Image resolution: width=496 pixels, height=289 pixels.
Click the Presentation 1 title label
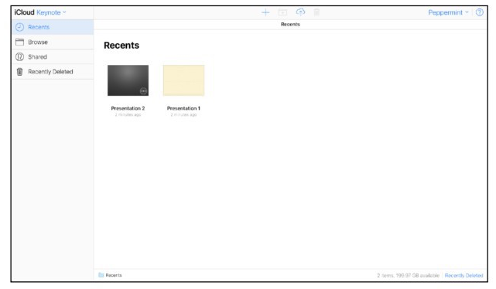click(x=183, y=108)
